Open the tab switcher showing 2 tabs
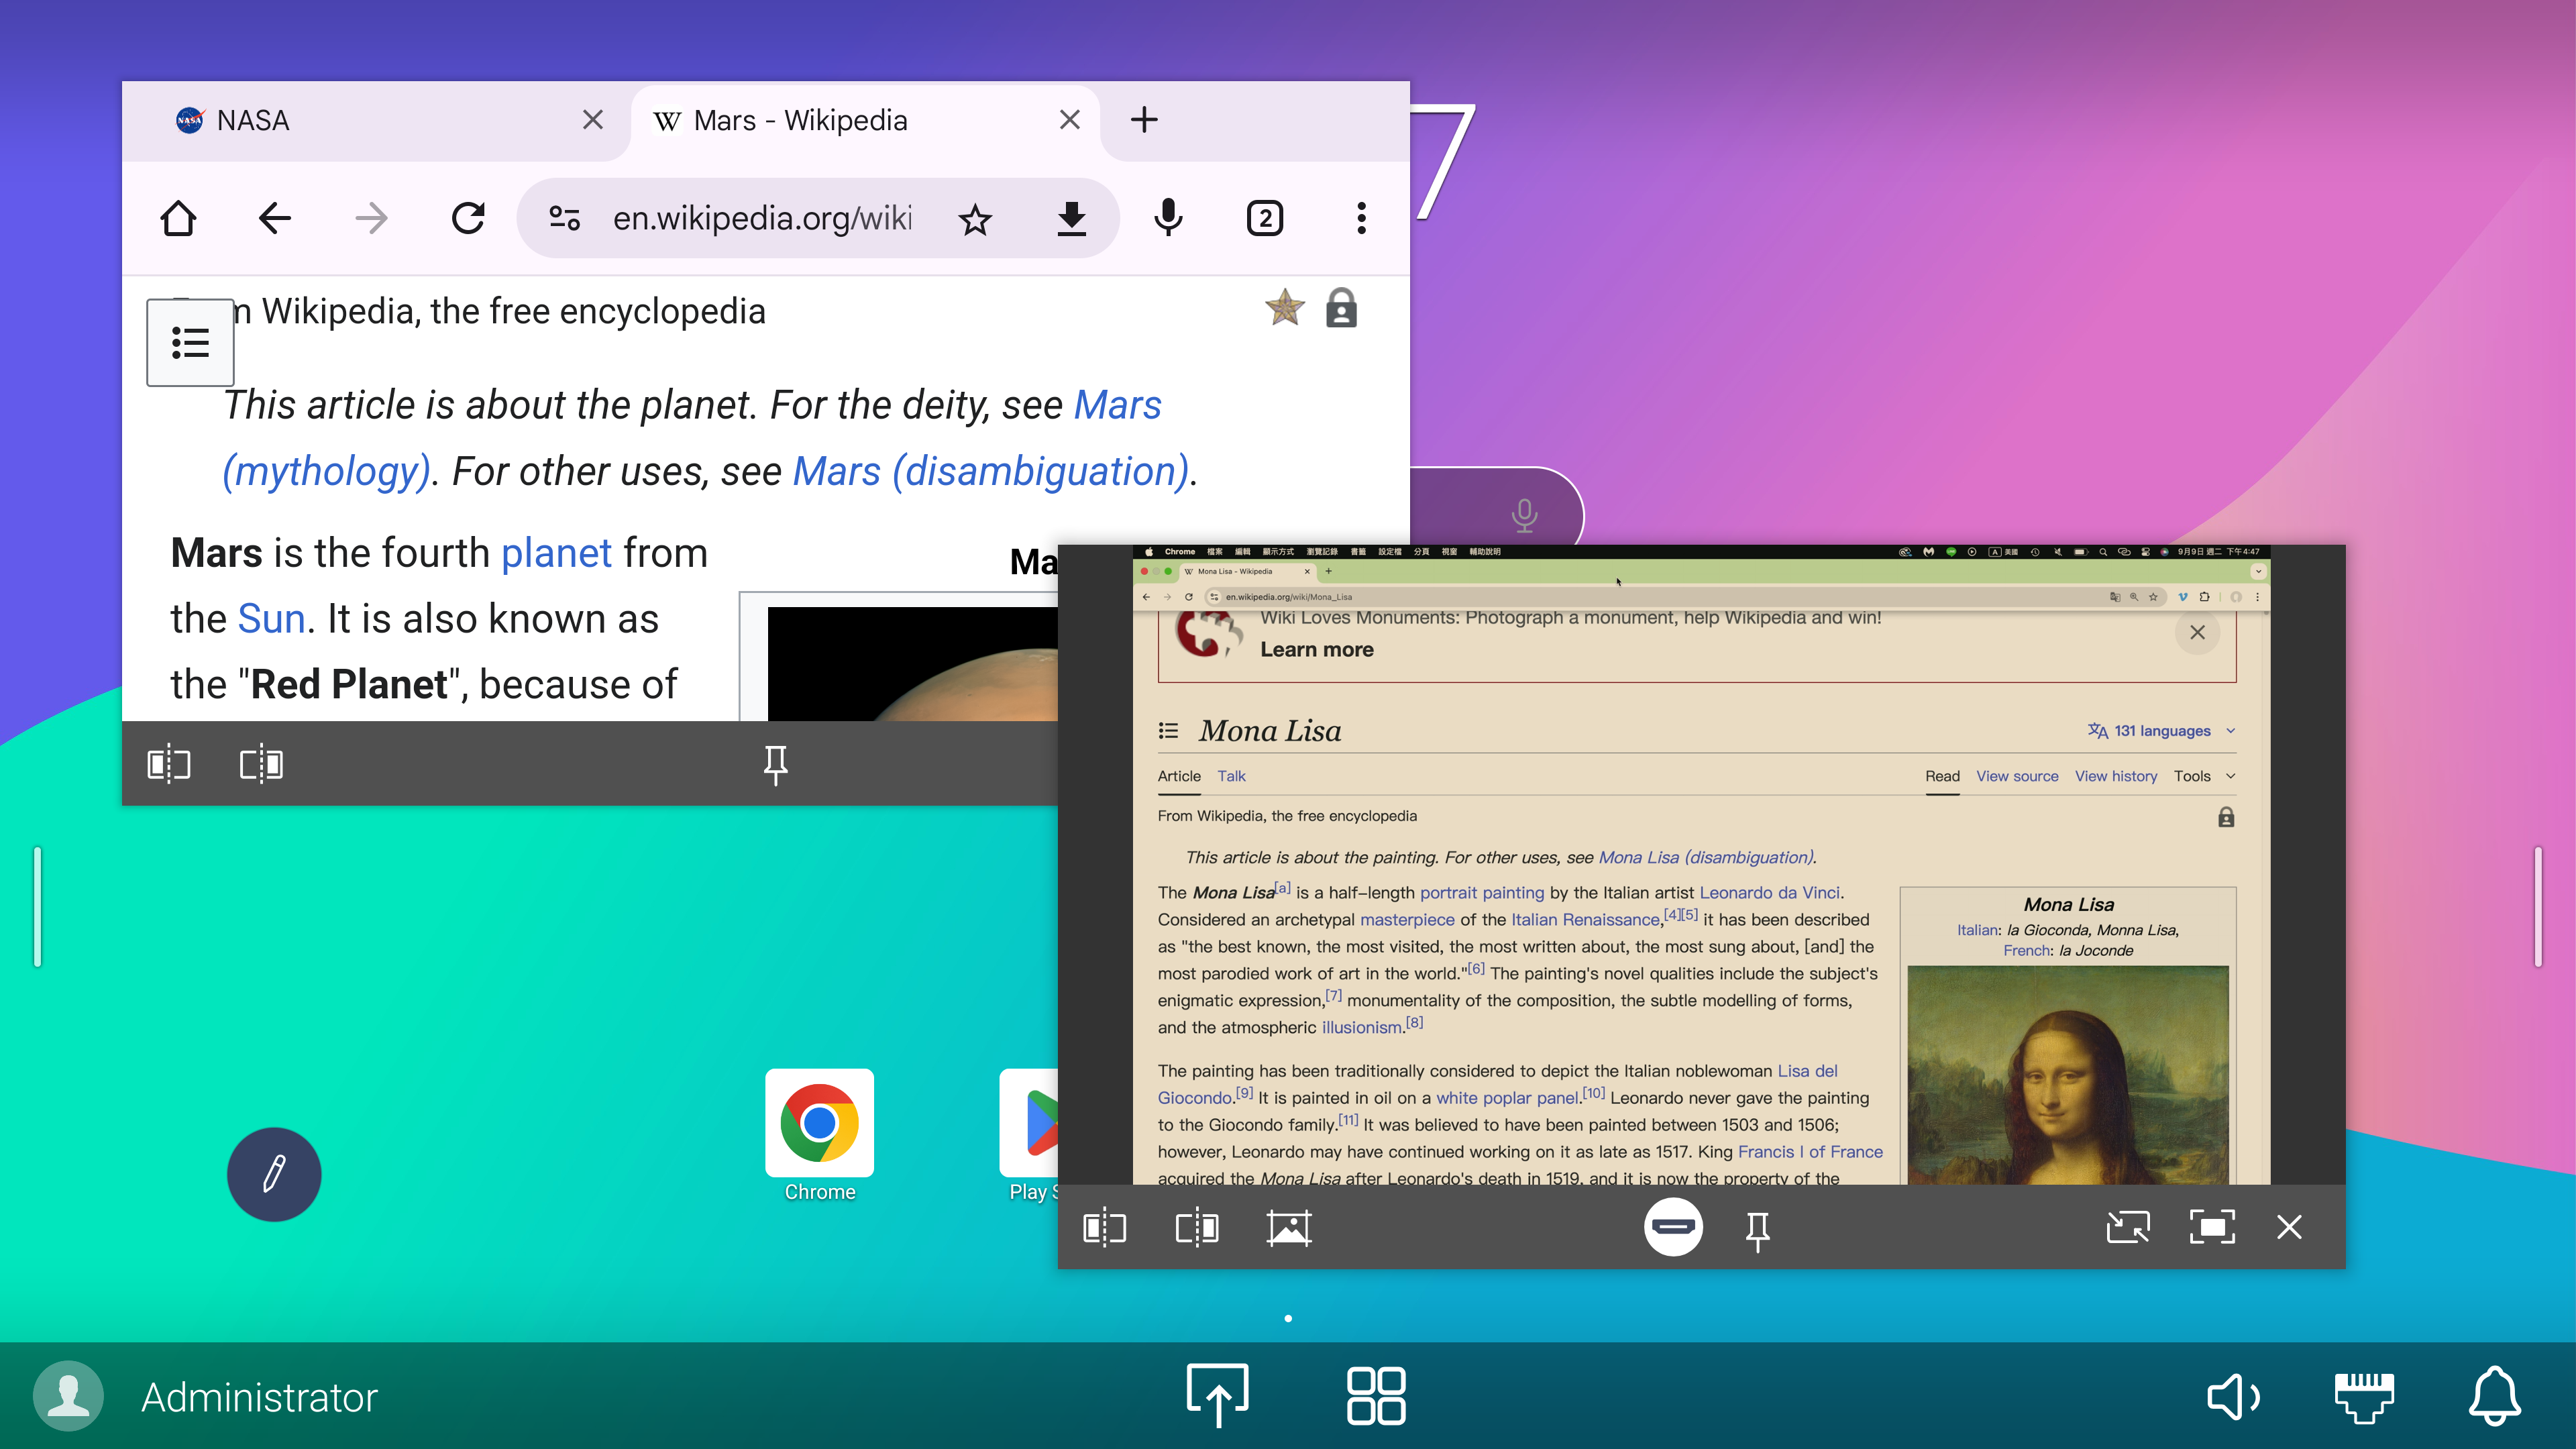Image resolution: width=2576 pixels, height=1449 pixels. click(1264, 218)
